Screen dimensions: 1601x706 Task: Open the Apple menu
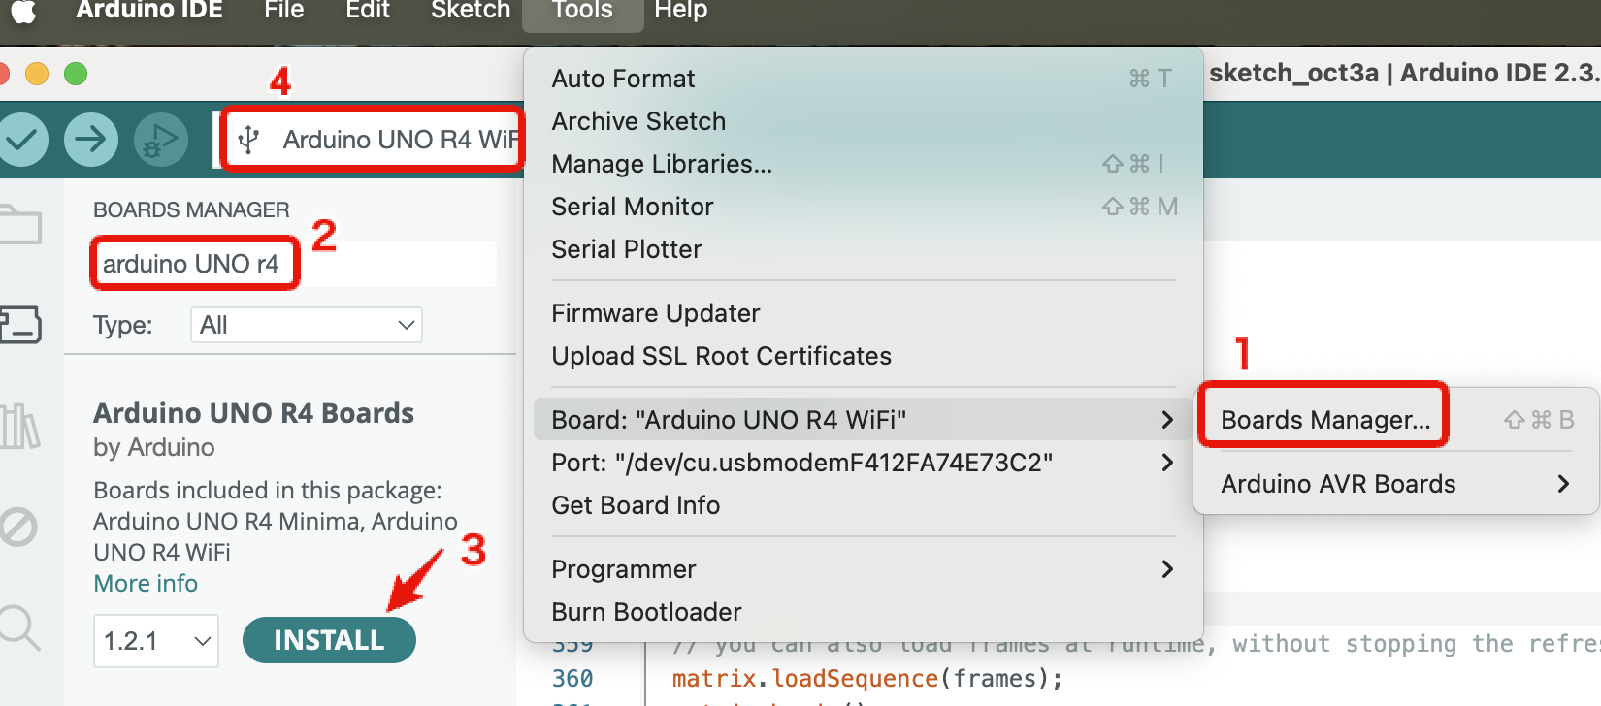(23, 11)
